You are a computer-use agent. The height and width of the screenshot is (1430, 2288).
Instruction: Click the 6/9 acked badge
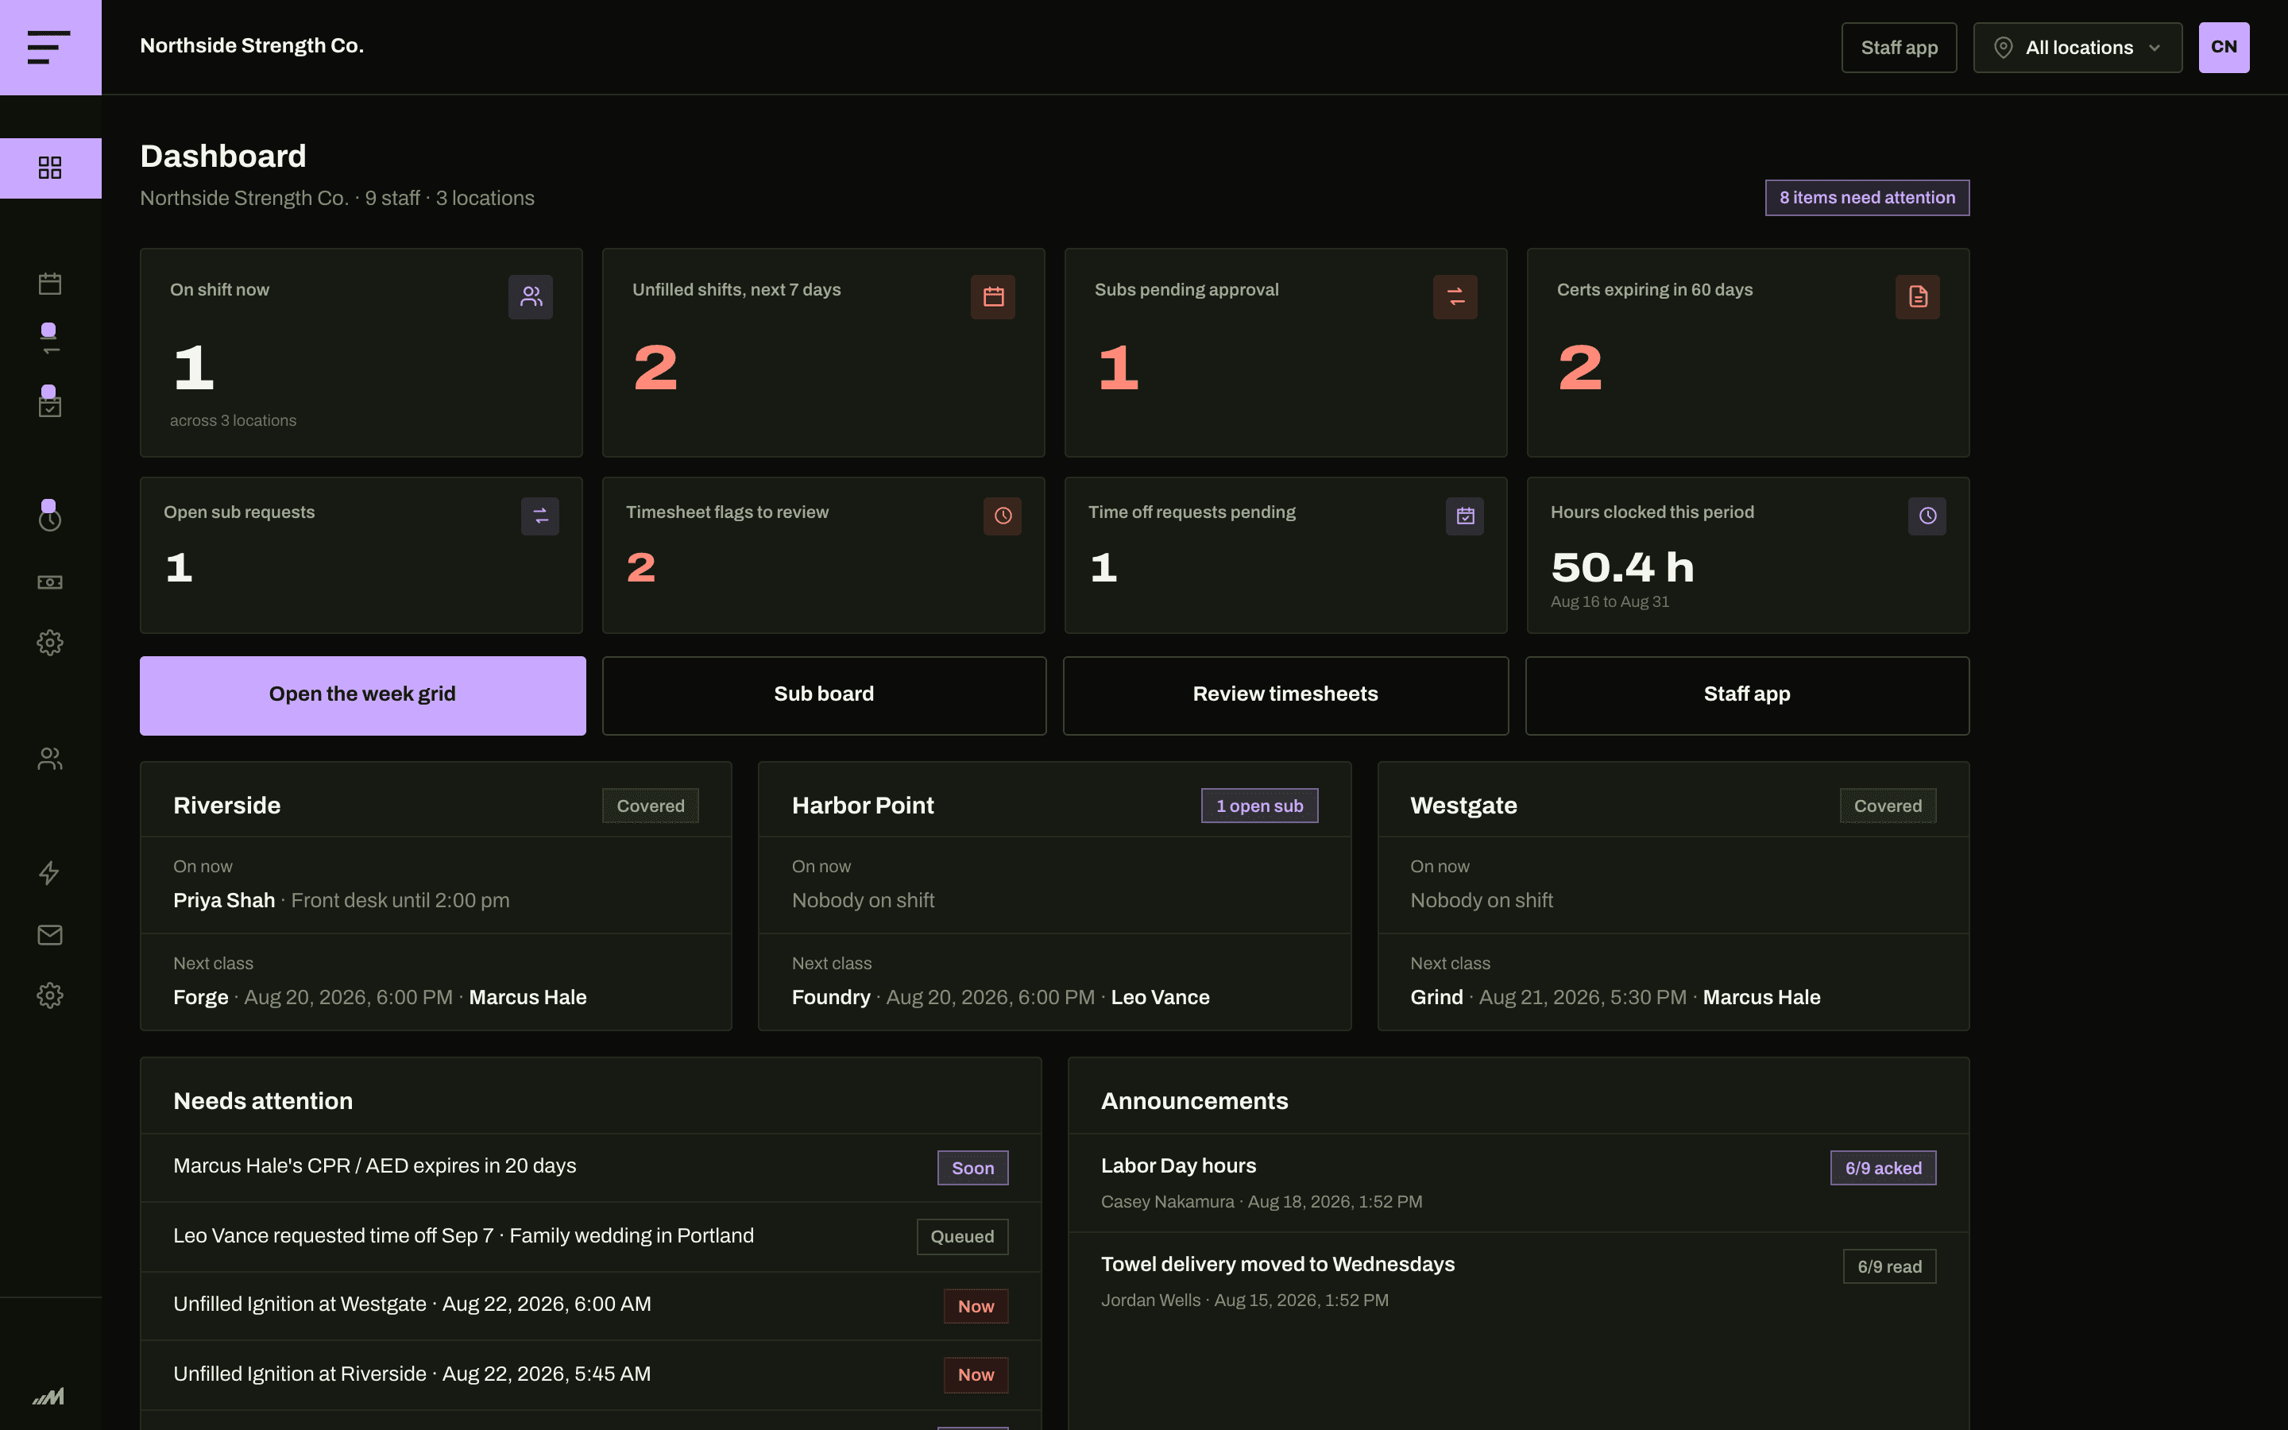(x=1882, y=1168)
